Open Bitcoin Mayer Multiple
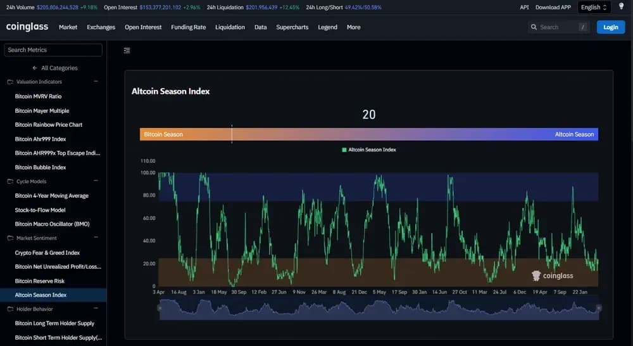Viewport: 633px width, 346px height. pyautogui.click(x=42, y=111)
